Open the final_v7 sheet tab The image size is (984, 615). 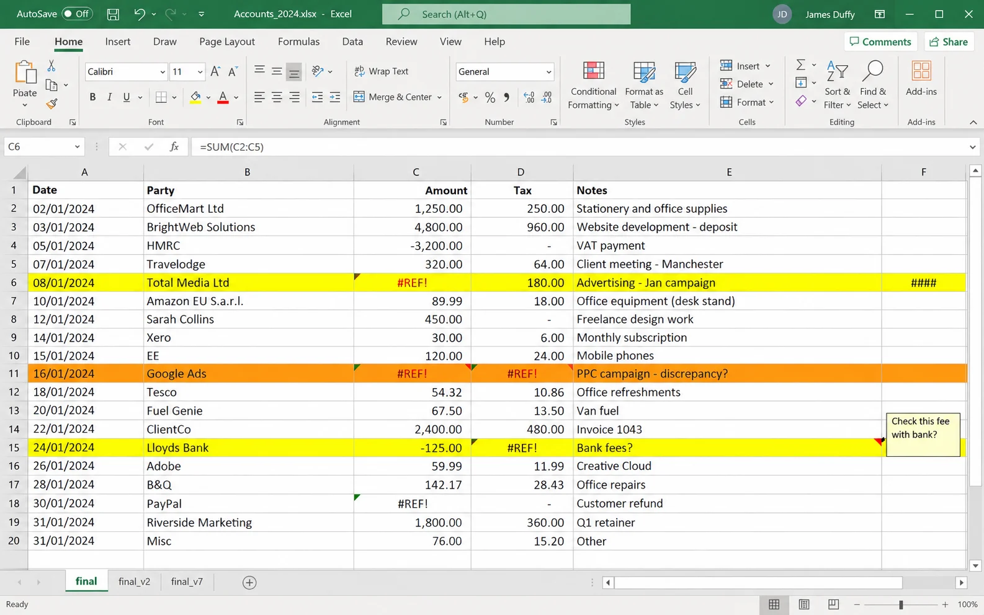(187, 582)
